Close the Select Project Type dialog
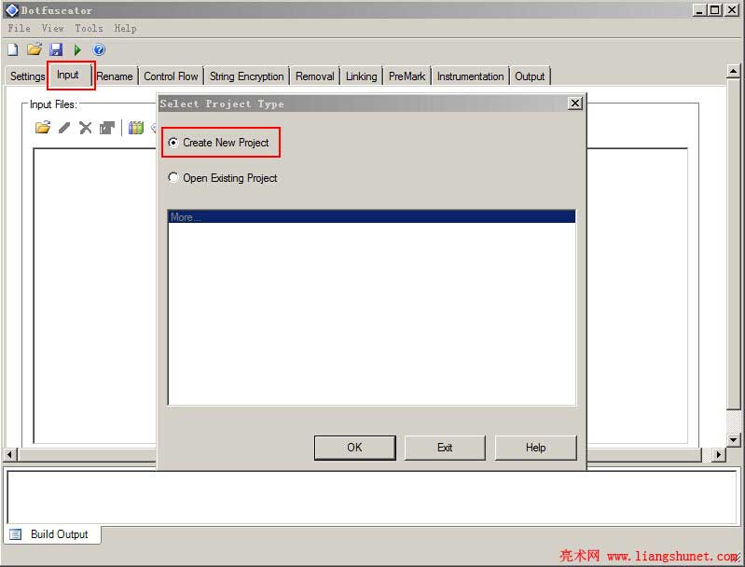The image size is (745, 567). pos(575,103)
